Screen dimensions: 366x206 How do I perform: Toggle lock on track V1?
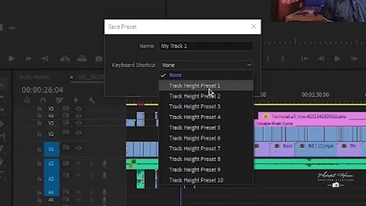click(x=39, y=149)
